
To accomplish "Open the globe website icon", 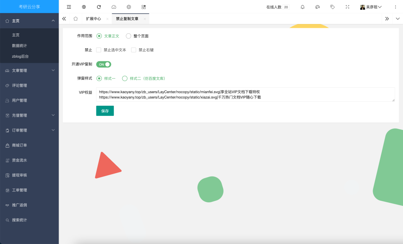I will pos(84,7).
